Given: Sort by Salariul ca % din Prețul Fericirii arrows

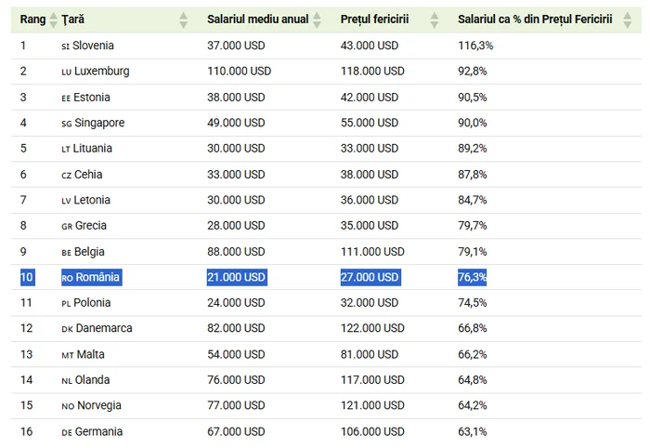Looking at the screenshot, I should point(627,20).
